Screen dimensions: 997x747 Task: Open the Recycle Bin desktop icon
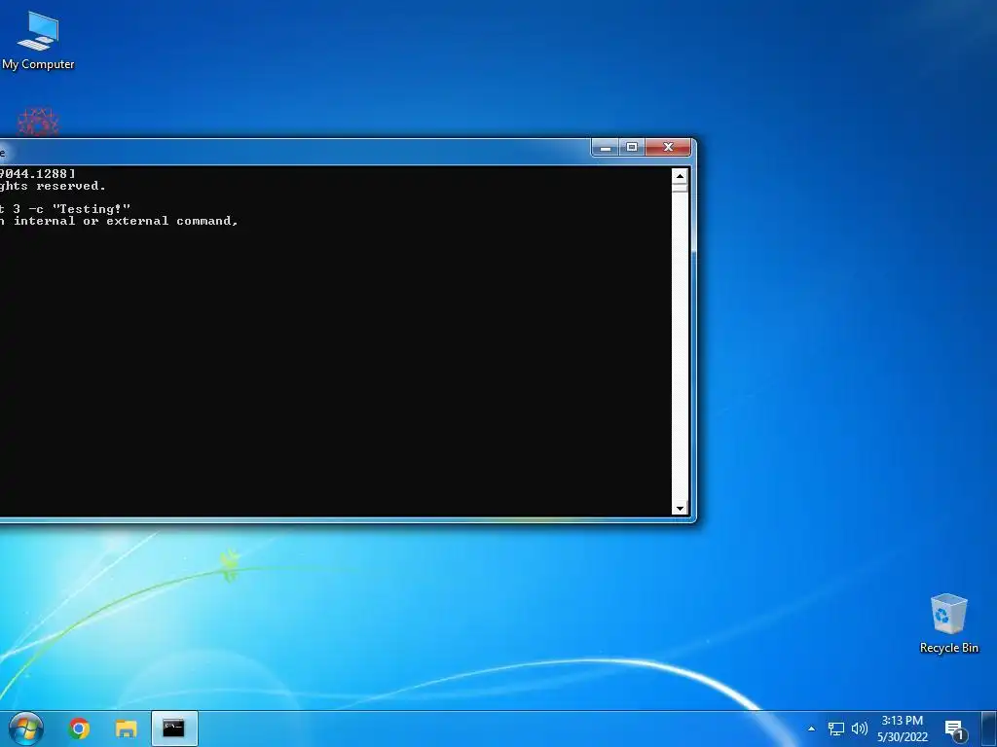[948, 623]
